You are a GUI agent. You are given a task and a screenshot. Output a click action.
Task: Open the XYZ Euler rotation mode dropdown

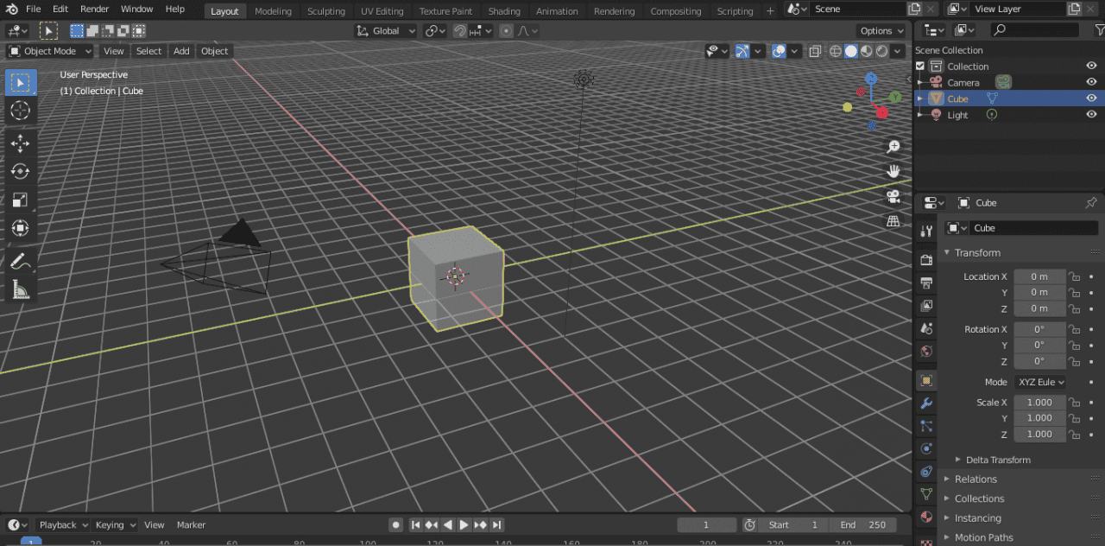1041,382
